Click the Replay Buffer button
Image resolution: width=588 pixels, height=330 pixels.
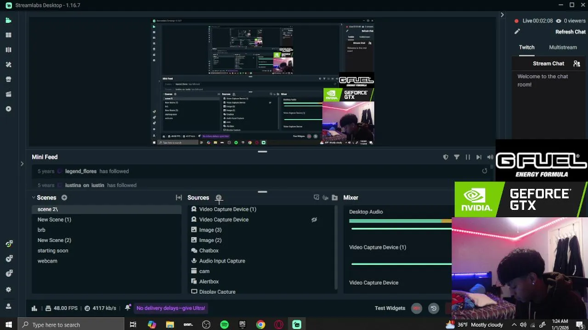click(433, 308)
